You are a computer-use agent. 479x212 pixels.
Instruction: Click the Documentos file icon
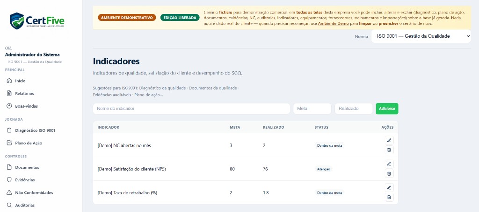(x=9, y=167)
